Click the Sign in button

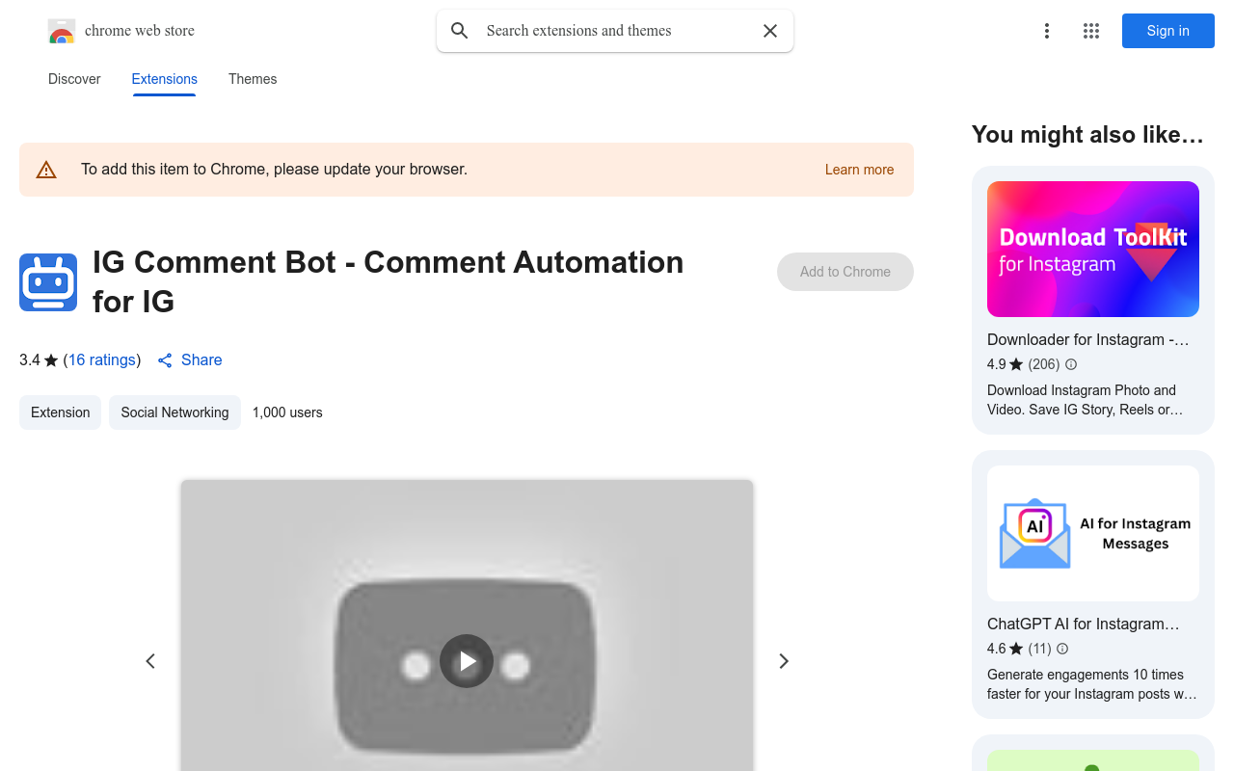click(x=1168, y=31)
